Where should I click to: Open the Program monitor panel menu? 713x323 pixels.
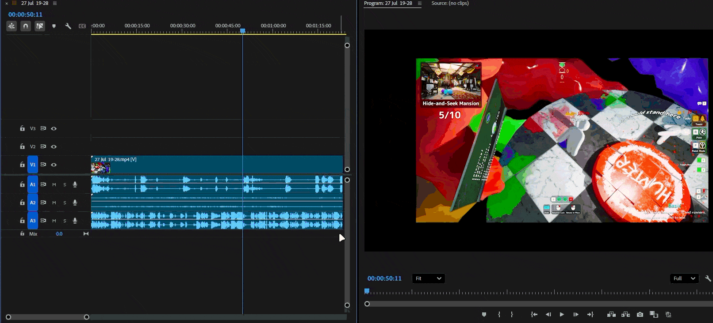[420, 3]
